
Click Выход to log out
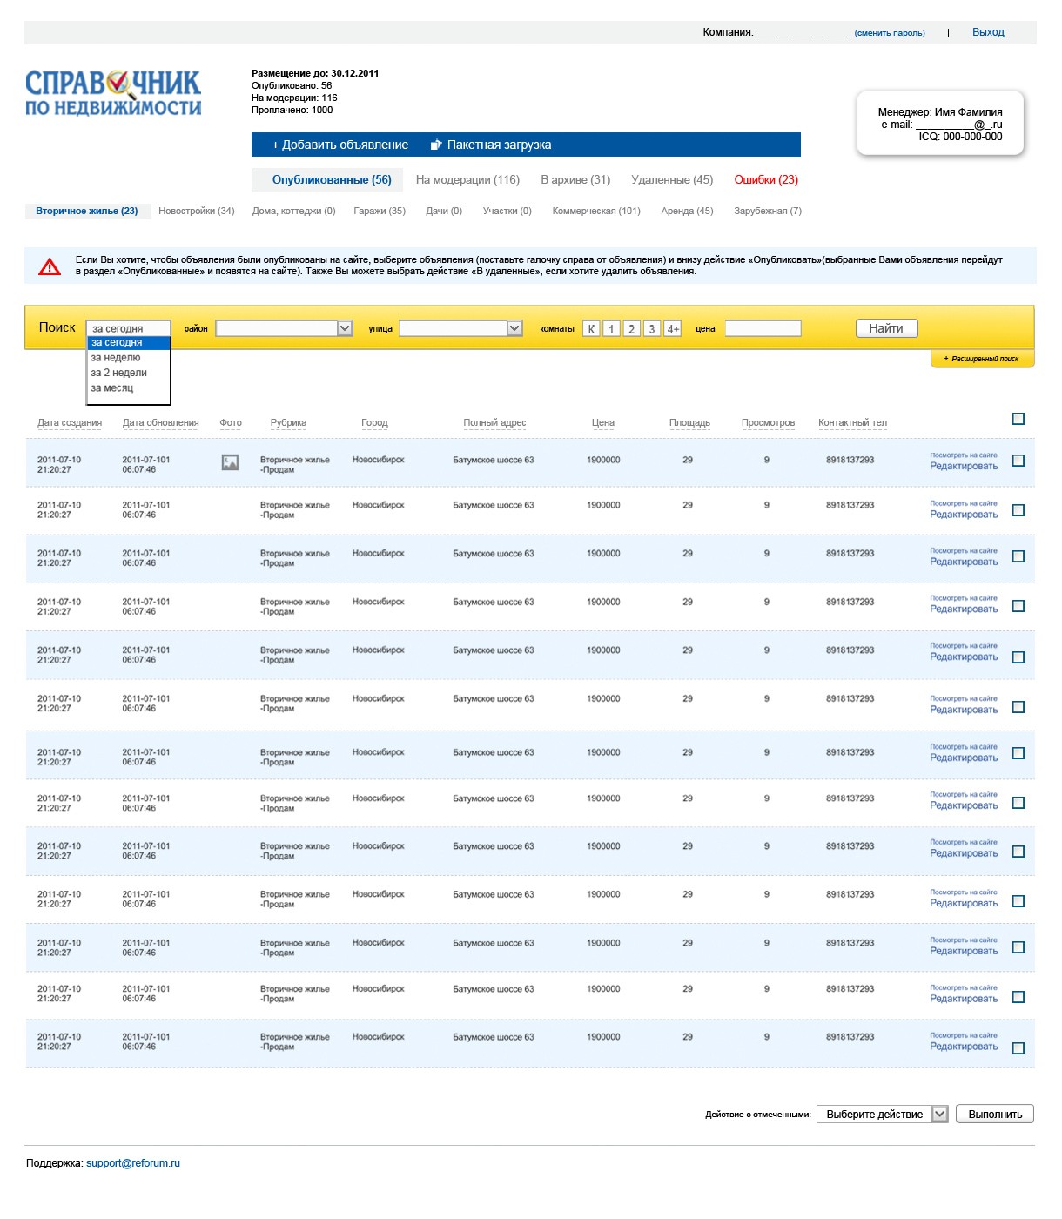pos(988,32)
